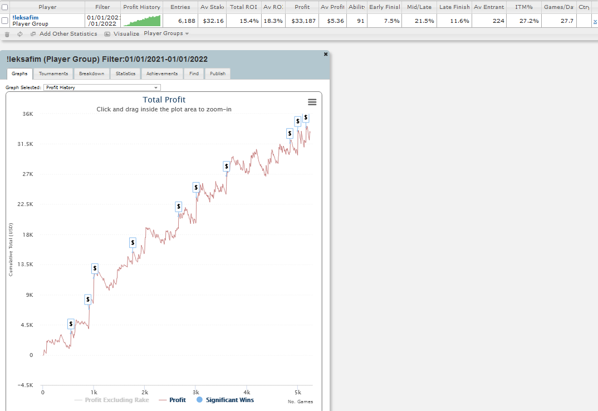Tick the select-all checkbox in table header
This screenshot has height=411, width=598.
click(x=5, y=7)
